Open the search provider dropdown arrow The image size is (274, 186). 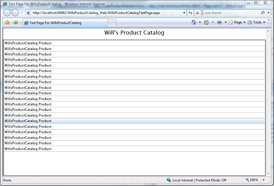coord(268,13)
